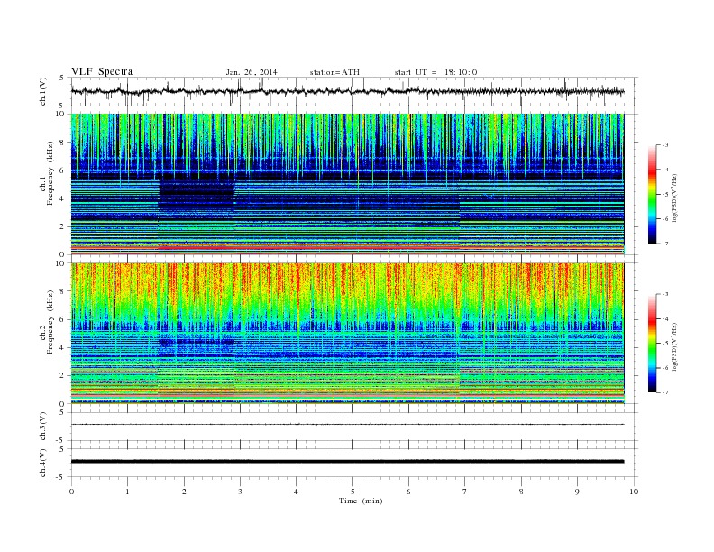Viewport: 714px width, 552px height.
Task: Click time-axis tick label "2"
Action: (x=184, y=492)
